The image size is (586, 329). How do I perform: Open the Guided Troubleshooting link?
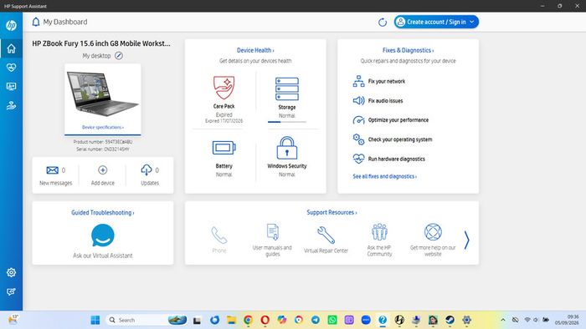(102, 213)
